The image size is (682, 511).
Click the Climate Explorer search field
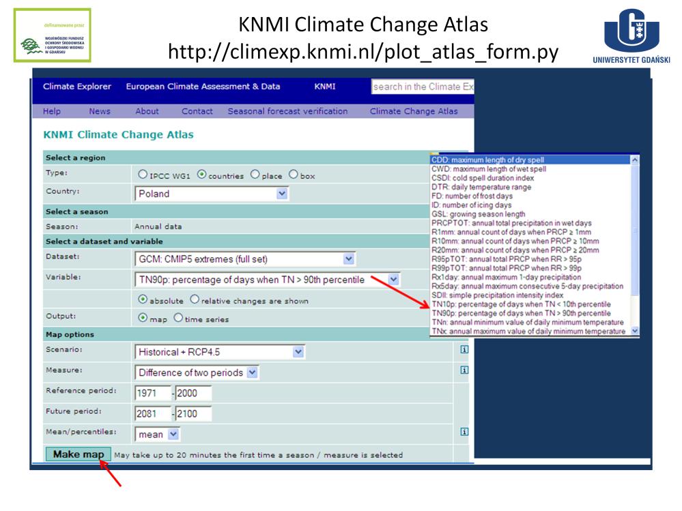[423, 87]
